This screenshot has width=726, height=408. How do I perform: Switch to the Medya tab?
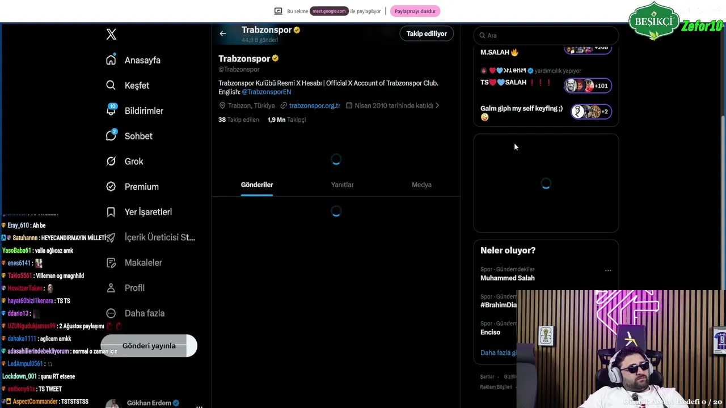[x=421, y=185]
